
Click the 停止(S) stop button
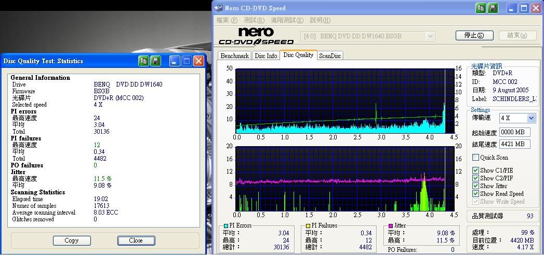click(474, 35)
